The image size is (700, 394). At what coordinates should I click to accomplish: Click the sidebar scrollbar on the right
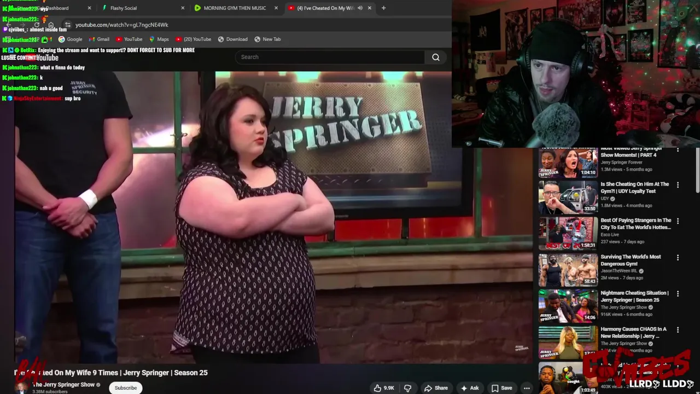pos(697,170)
